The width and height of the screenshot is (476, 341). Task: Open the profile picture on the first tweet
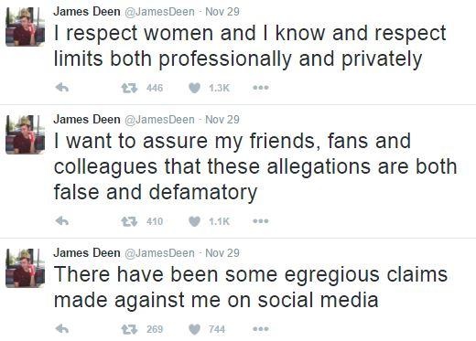click(26, 27)
